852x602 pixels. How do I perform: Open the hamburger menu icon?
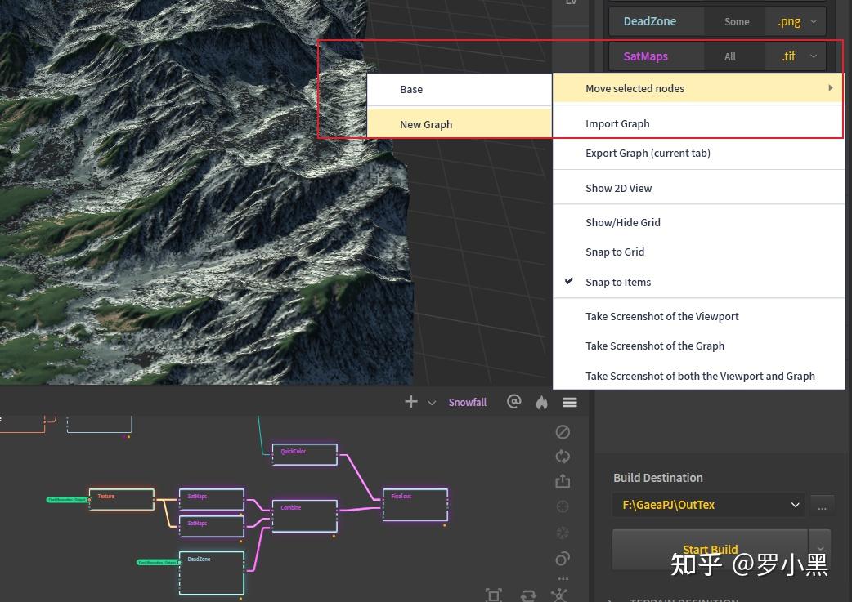pos(569,402)
